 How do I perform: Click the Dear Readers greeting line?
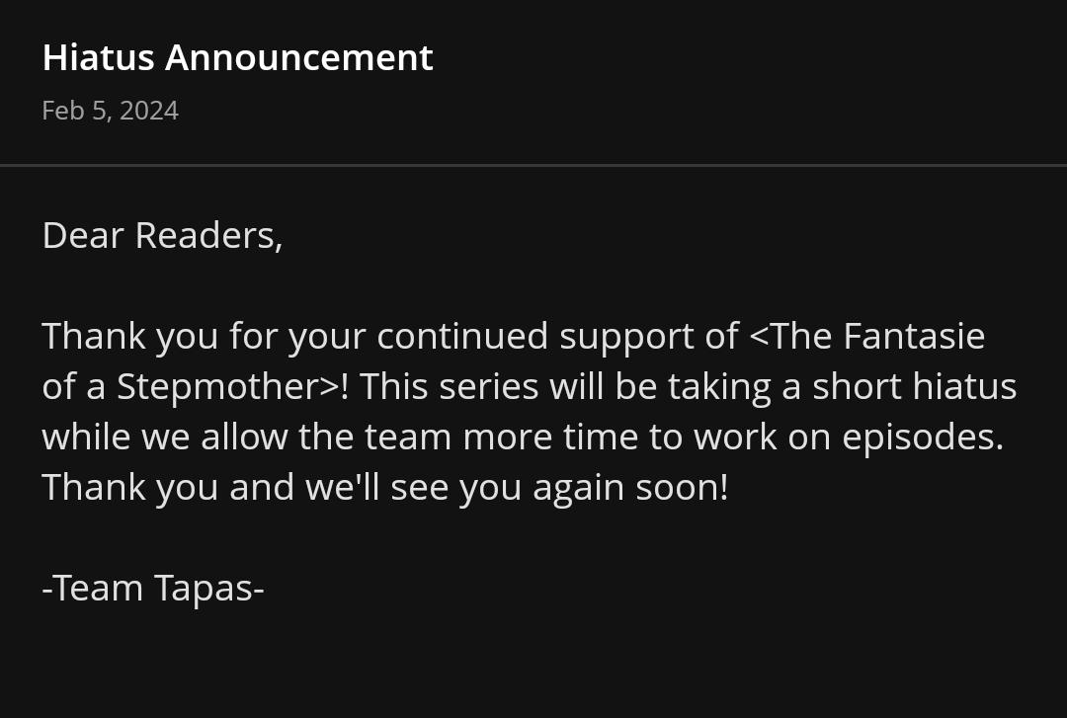point(163,235)
